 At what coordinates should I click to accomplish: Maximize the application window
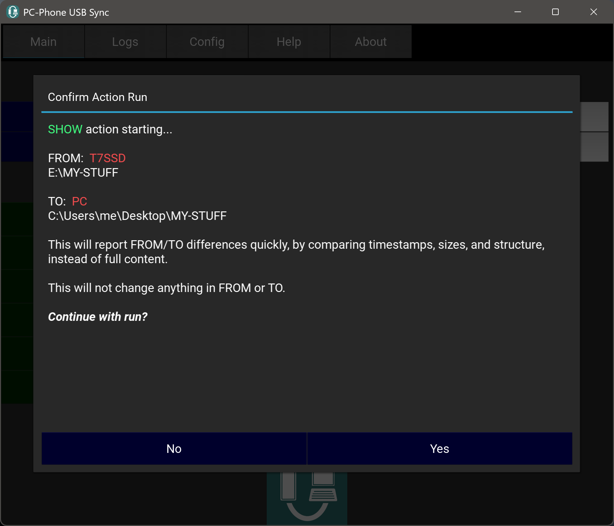coord(555,12)
